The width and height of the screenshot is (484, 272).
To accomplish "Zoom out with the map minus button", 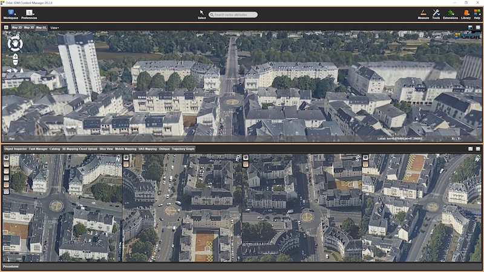I will pyautogui.click(x=15, y=62).
